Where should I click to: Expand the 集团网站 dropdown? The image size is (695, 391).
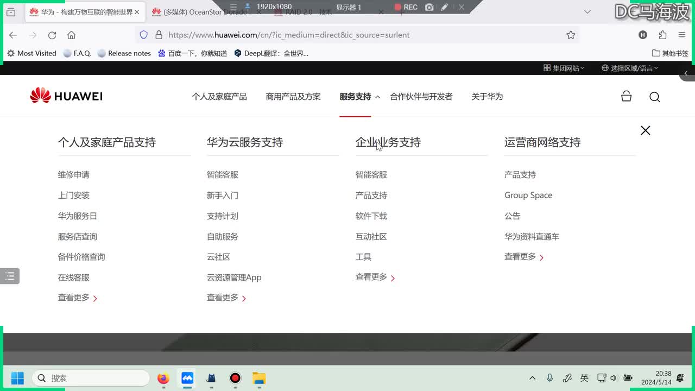[564, 68]
